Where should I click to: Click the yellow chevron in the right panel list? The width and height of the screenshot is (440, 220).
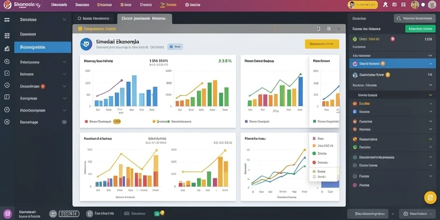point(431,95)
